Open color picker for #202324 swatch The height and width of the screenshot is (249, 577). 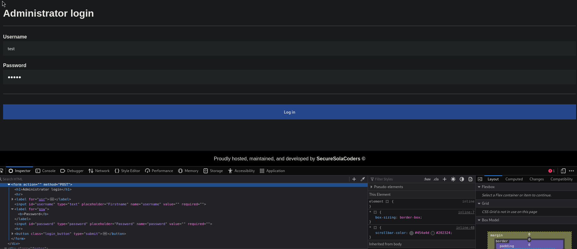pos(433,233)
